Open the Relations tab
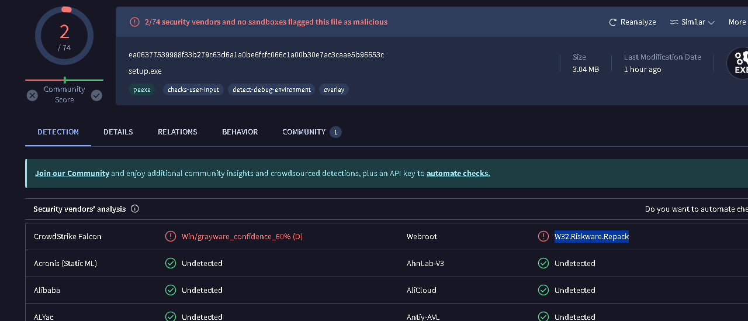 click(178, 132)
